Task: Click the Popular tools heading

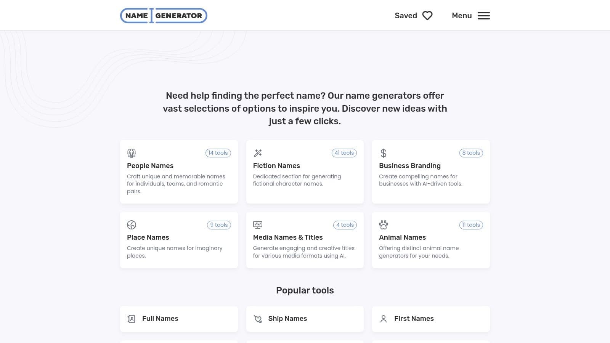Action: [305, 290]
